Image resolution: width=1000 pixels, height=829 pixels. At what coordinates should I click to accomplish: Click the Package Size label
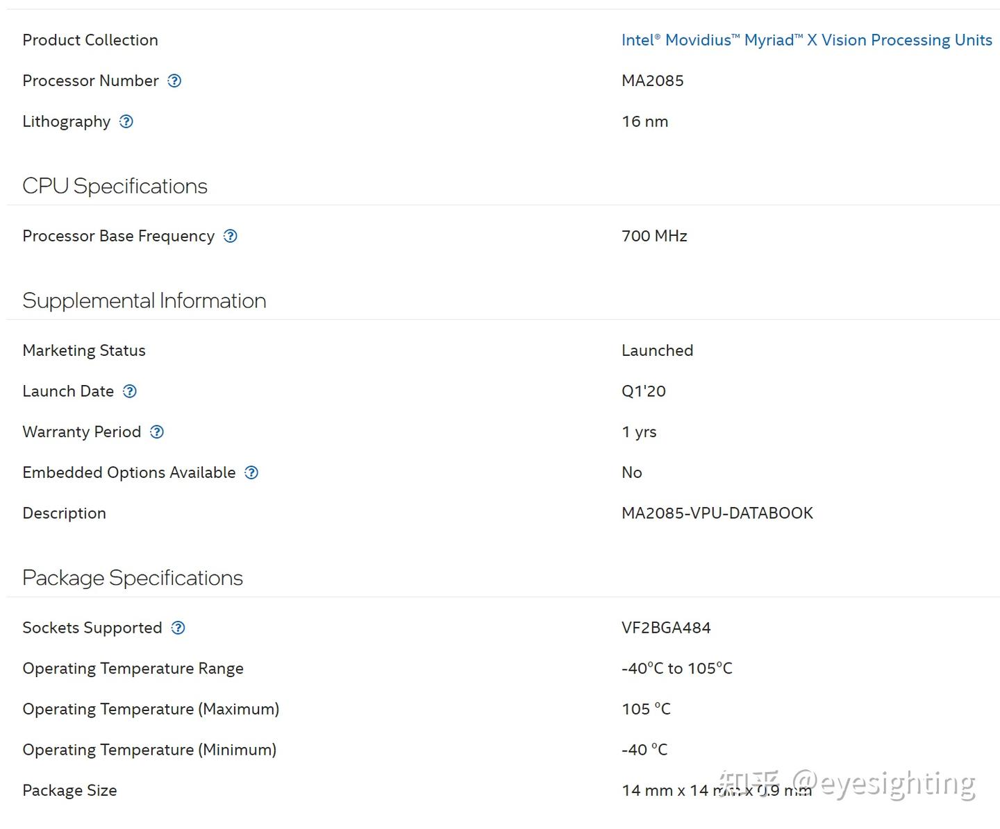coord(69,791)
